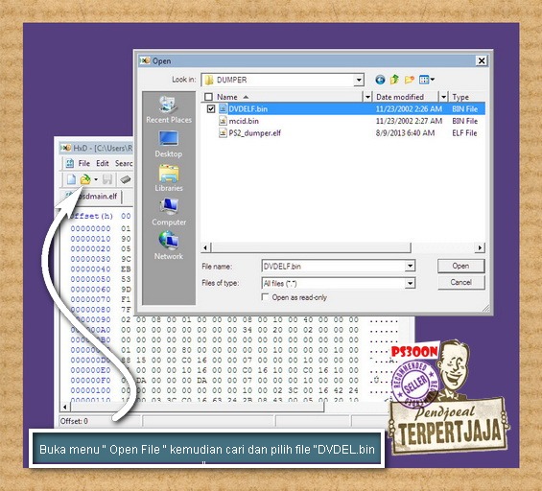The image size is (542, 491).
Task: Click HxD horizontal scrollbar left arrow
Action: coord(64,407)
